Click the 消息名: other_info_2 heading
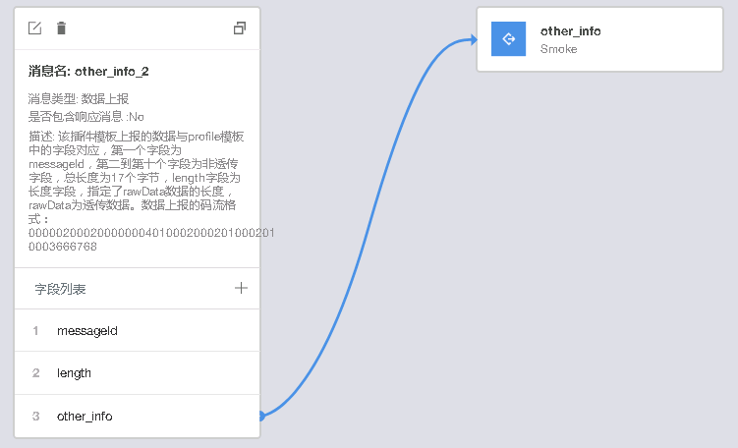738x448 pixels. click(x=88, y=72)
